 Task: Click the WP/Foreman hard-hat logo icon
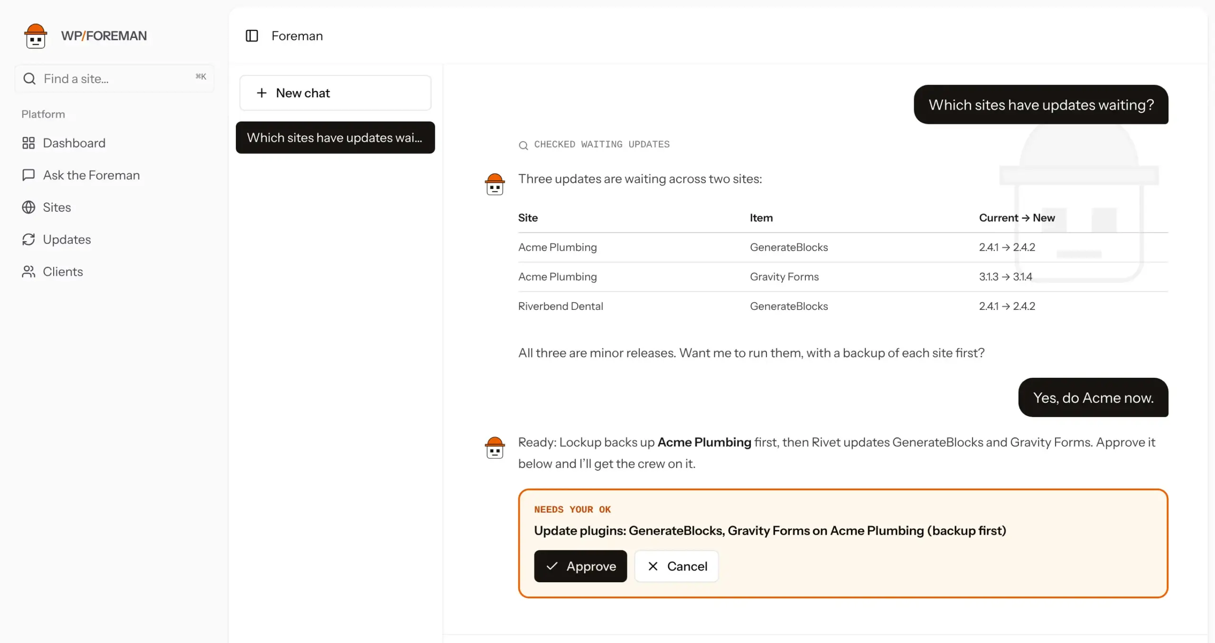tap(36, 36)
